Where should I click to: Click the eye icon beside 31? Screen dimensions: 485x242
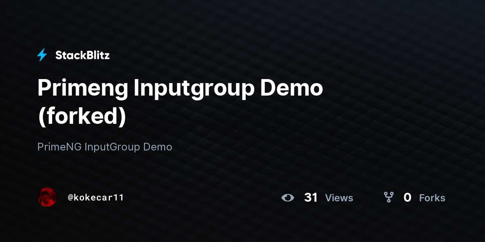tap(288, 198)
